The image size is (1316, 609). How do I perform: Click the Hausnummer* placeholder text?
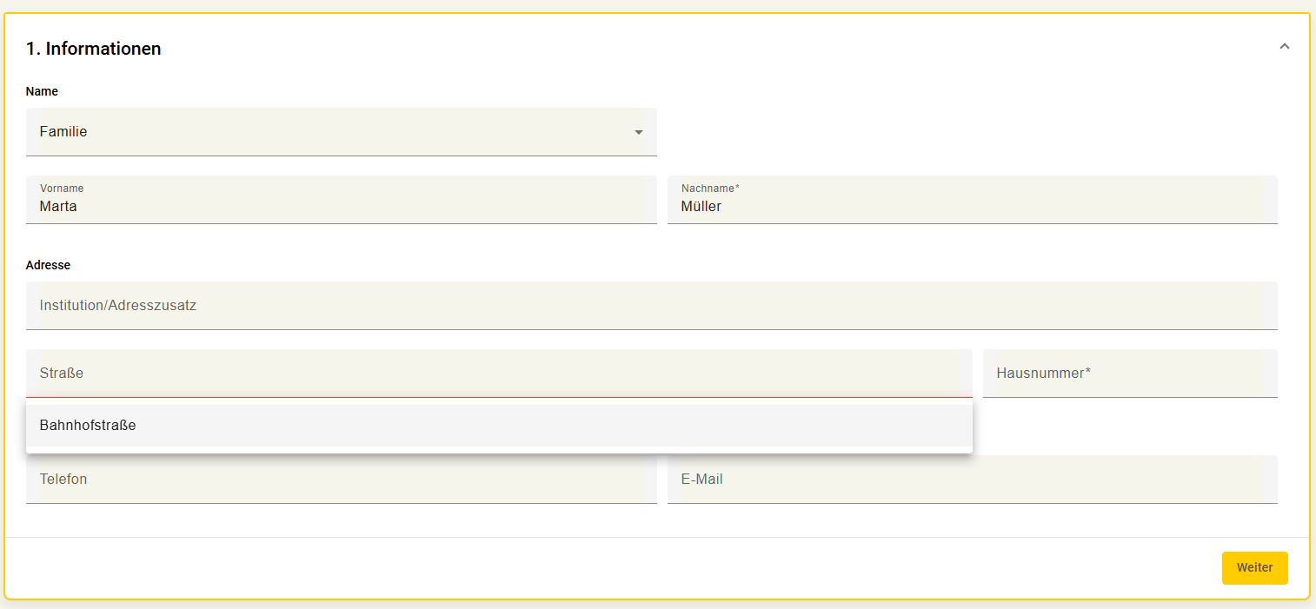pyautogui.click(x=1043, y=374)
